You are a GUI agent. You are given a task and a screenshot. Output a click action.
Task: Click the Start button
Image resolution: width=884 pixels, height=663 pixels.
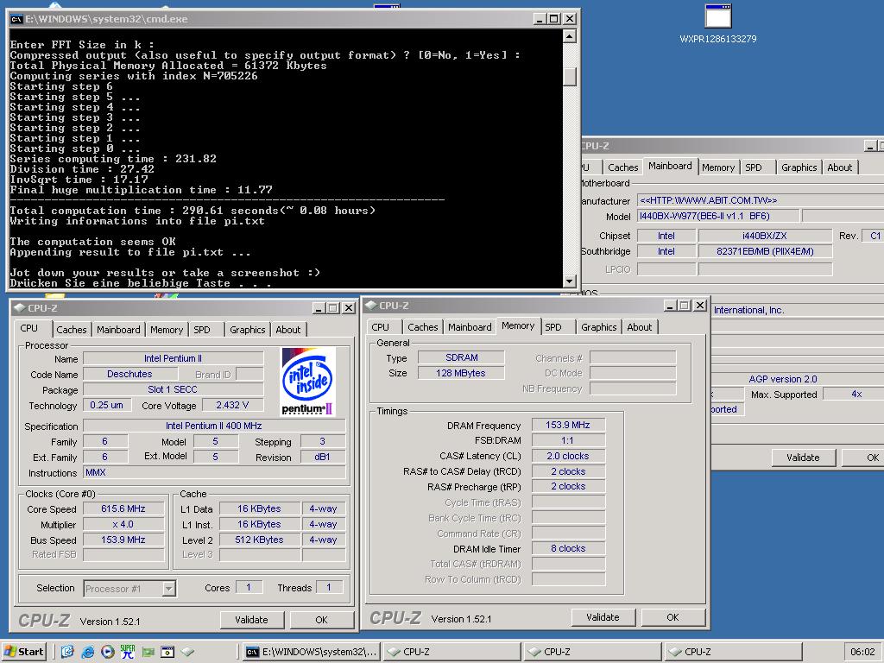click(23, 652)
